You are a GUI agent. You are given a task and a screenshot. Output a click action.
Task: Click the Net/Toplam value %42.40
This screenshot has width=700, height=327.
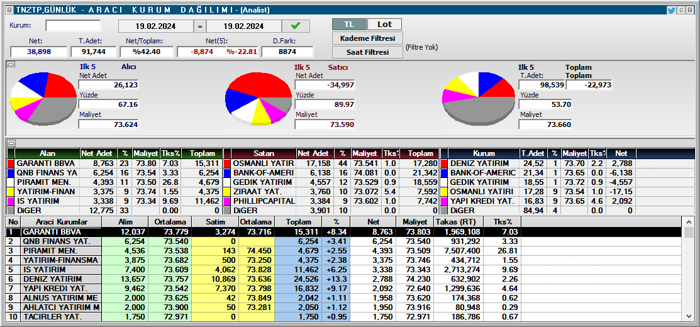pyautogui.click(x=147, y=52)
